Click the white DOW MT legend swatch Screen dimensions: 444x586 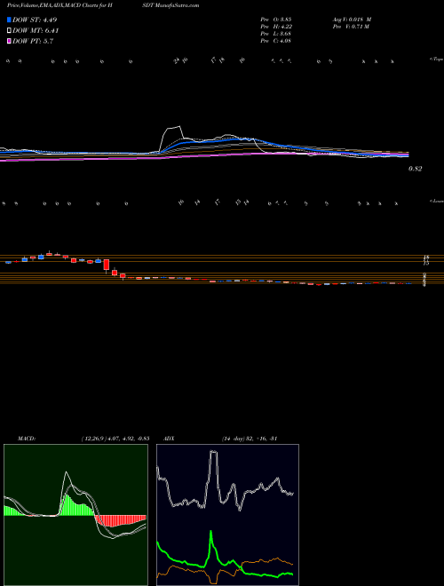10,31
